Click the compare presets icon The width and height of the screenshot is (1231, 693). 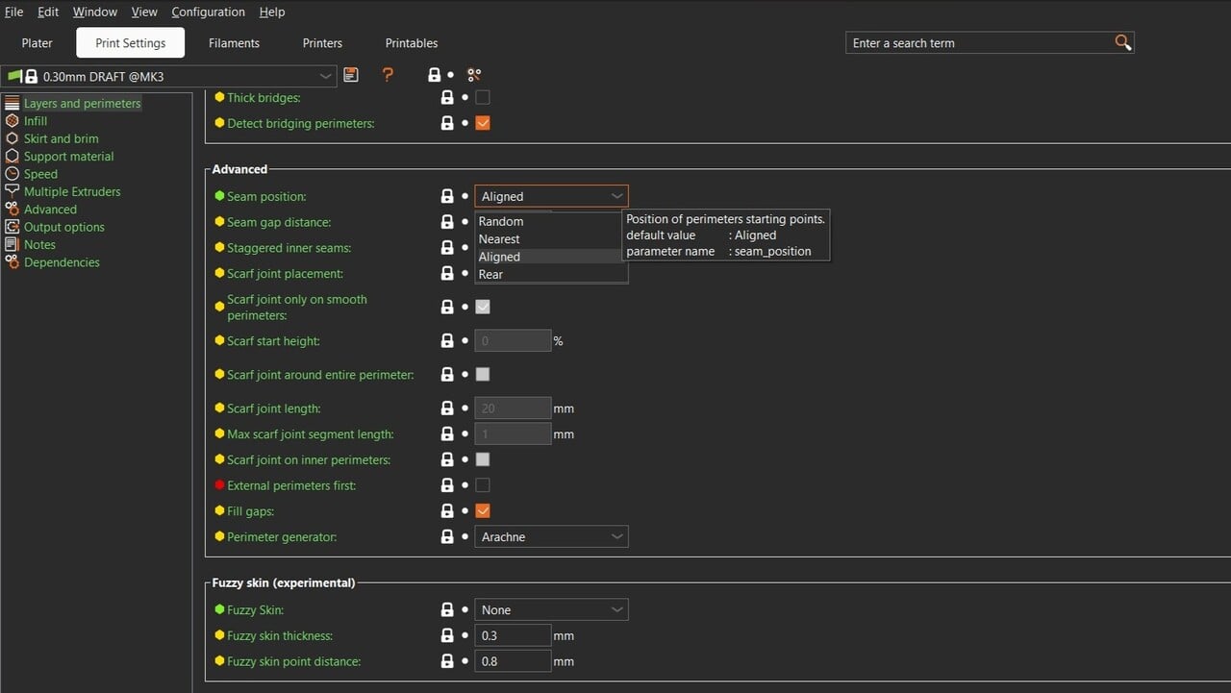pos(474,75)
